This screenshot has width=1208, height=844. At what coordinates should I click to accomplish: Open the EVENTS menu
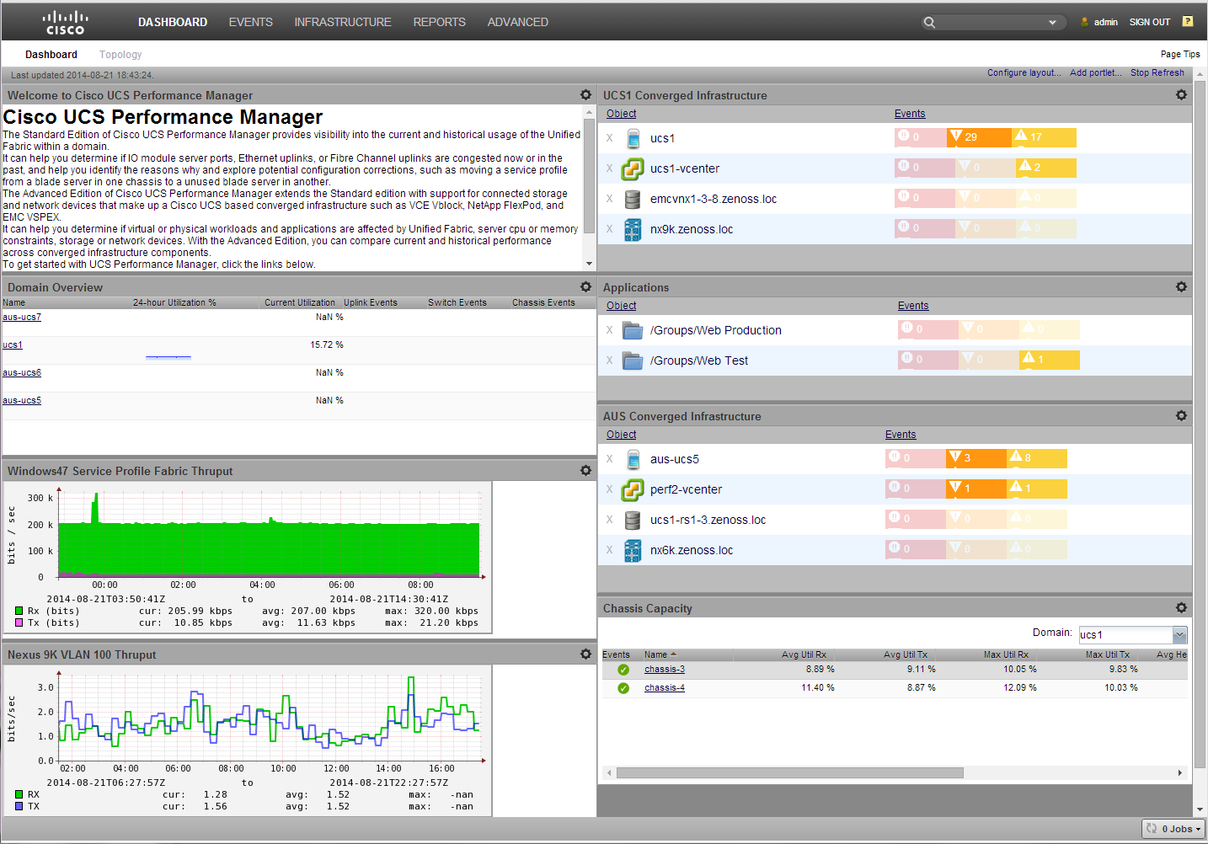pos(251,22)
